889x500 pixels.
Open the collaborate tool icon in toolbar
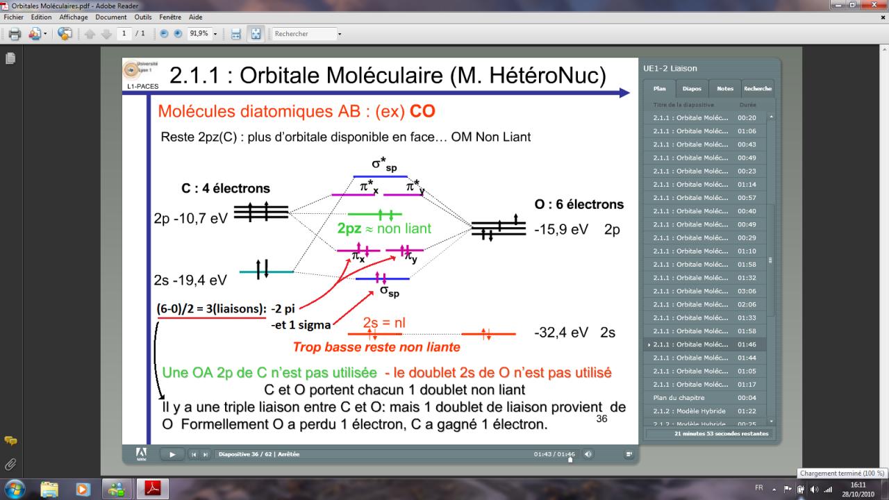pos(33,33)
